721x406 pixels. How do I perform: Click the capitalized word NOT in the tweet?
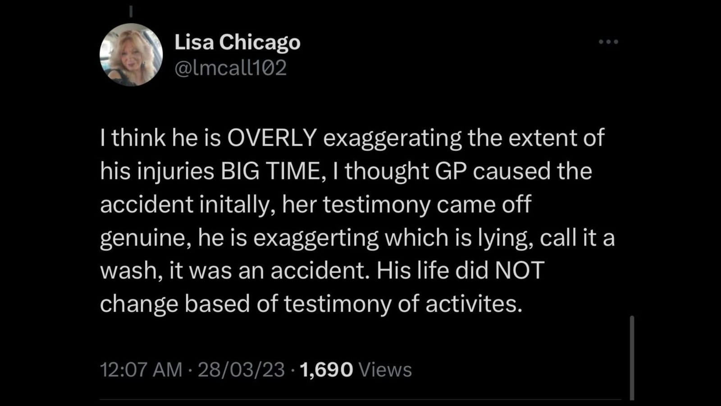point(520,270)
